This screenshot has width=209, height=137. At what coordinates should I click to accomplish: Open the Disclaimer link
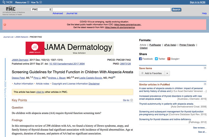point(94,84)
